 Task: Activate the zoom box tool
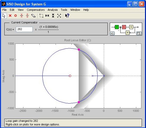coord(41,16)
